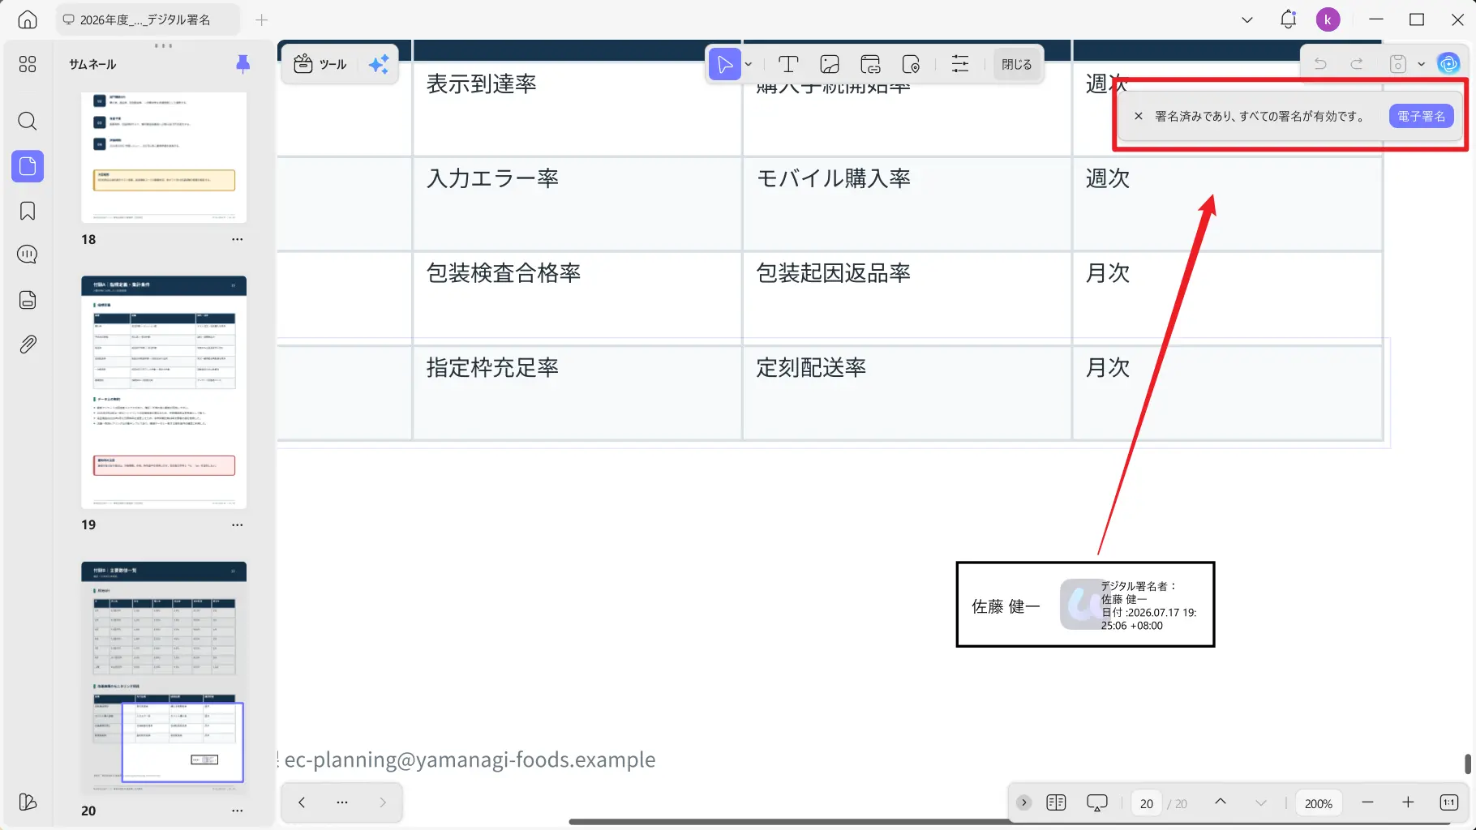Open more options for page 20
The height and width of the screenshot is (830, 1476).
click(237, 811)
